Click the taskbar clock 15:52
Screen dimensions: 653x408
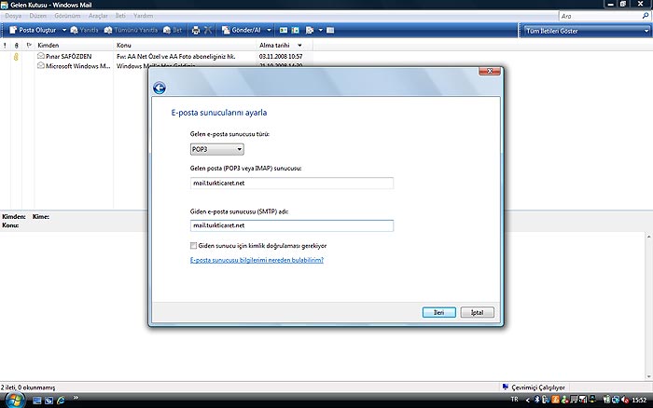point(639,401)
